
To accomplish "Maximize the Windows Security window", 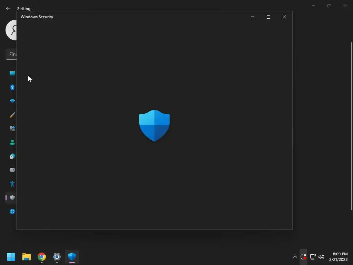I will point(268,17).
